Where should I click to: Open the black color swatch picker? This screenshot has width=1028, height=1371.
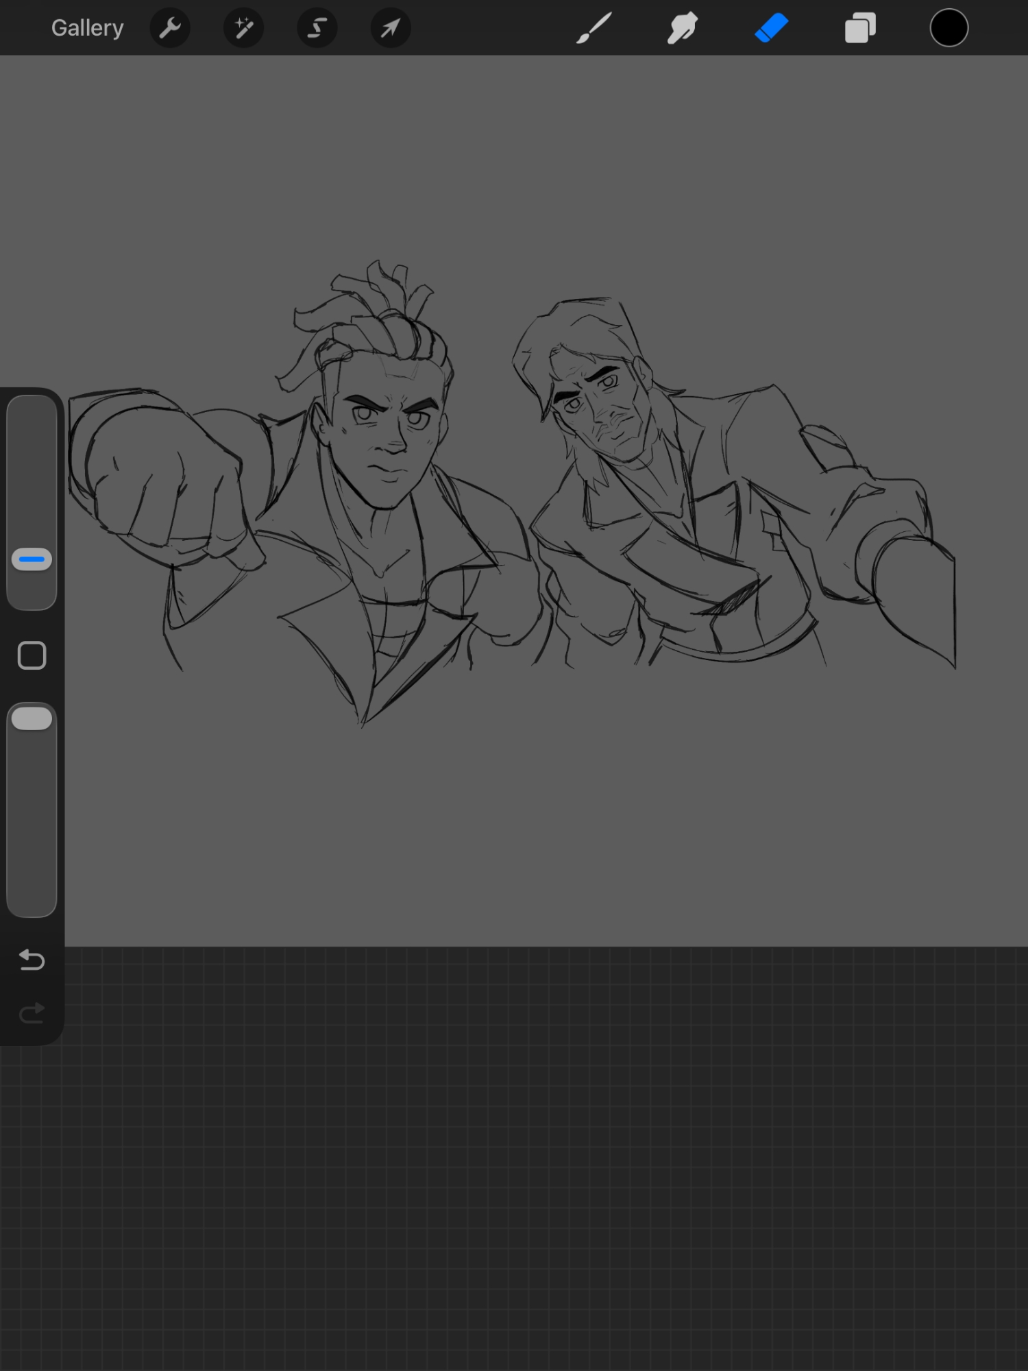[x=949, y=28]
